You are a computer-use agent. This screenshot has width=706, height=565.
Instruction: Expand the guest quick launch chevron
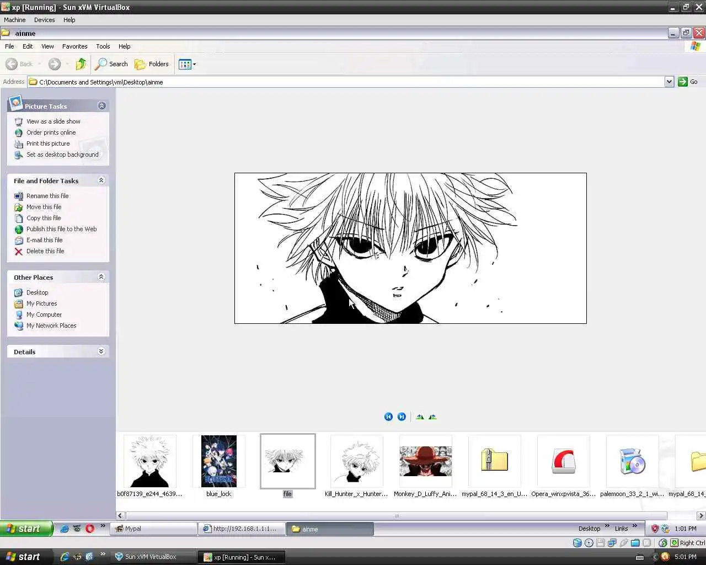[103, 526]
